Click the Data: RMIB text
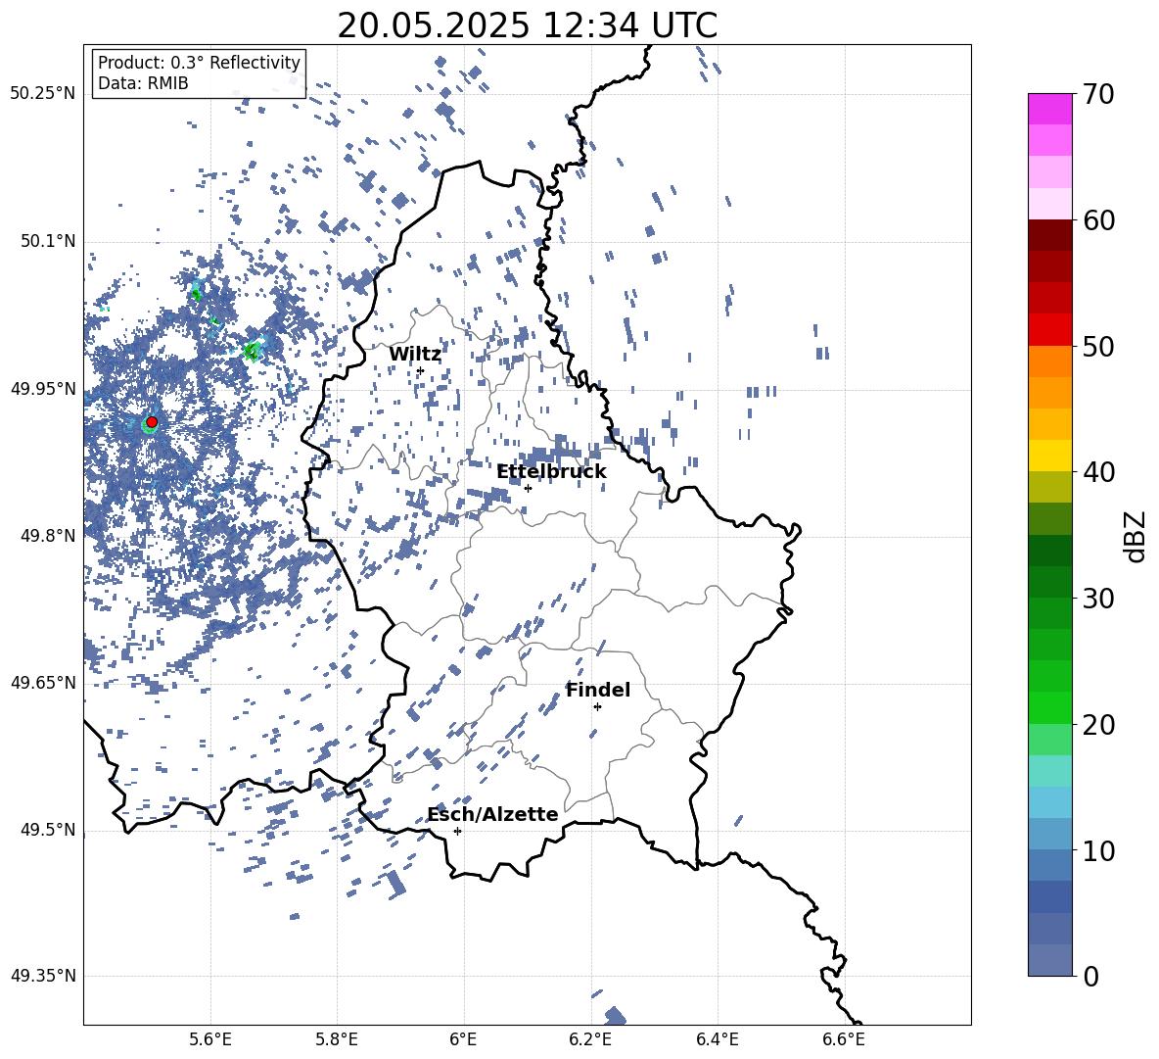1159x1059 pixels. coord(143,83)
